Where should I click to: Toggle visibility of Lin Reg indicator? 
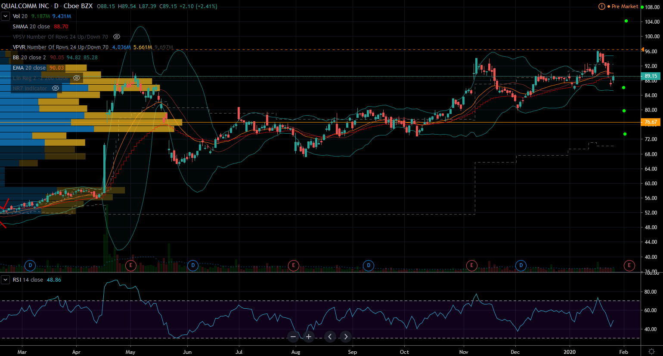click(x=77, y=78)
